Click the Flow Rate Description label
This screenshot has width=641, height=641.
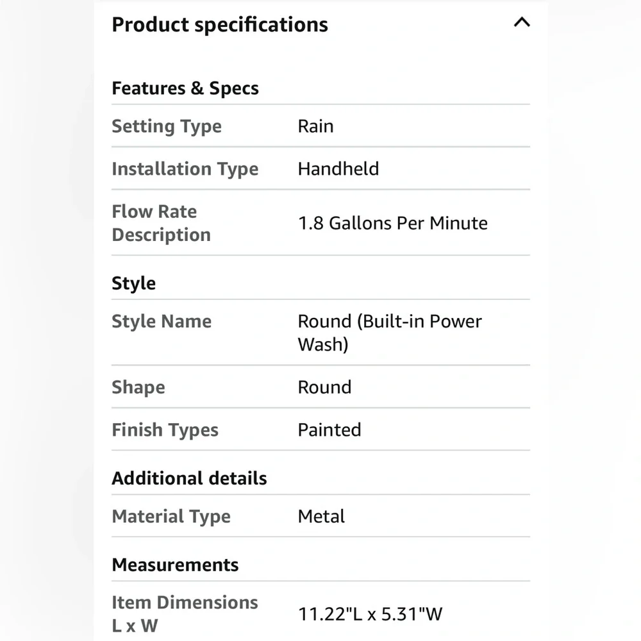point(162,223)
